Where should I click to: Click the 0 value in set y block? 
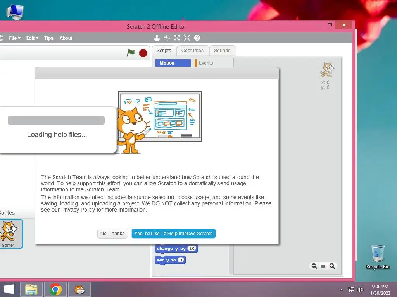181,260
